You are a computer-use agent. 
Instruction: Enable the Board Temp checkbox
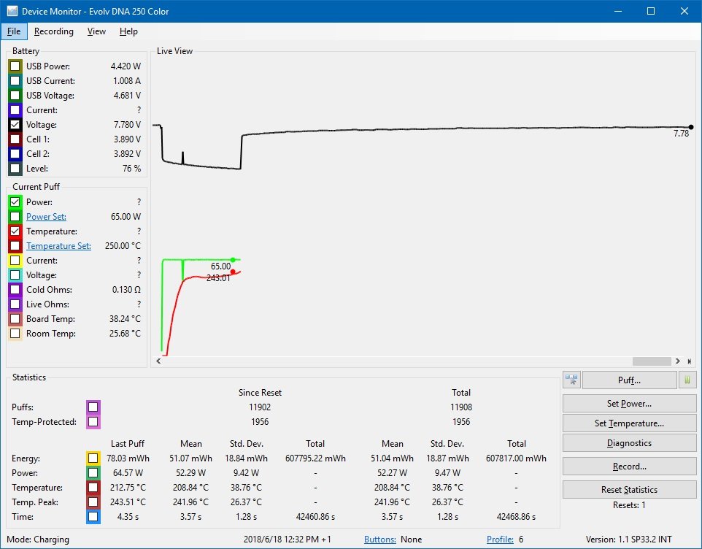15,319
